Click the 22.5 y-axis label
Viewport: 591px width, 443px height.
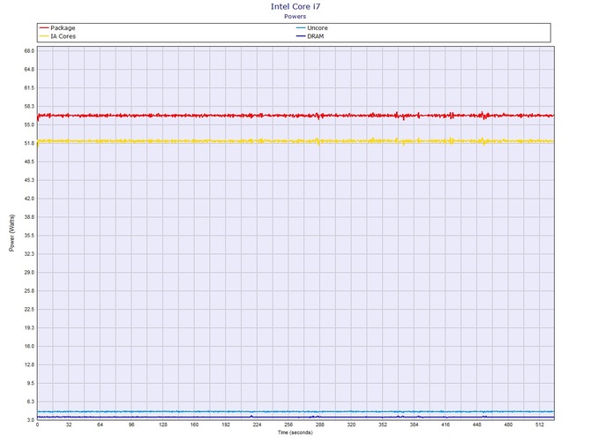(29, 310)
